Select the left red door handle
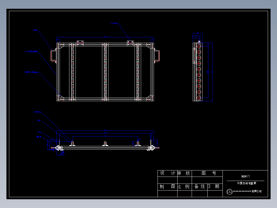The height and width of the screenshot is (208, 277). click(x=53, y=56)
